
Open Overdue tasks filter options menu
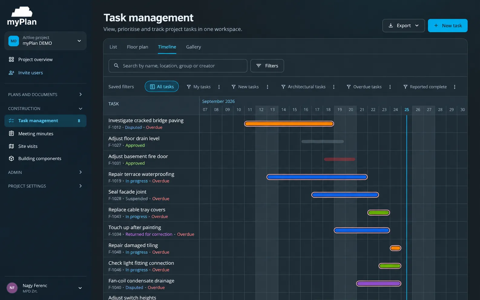390,87
